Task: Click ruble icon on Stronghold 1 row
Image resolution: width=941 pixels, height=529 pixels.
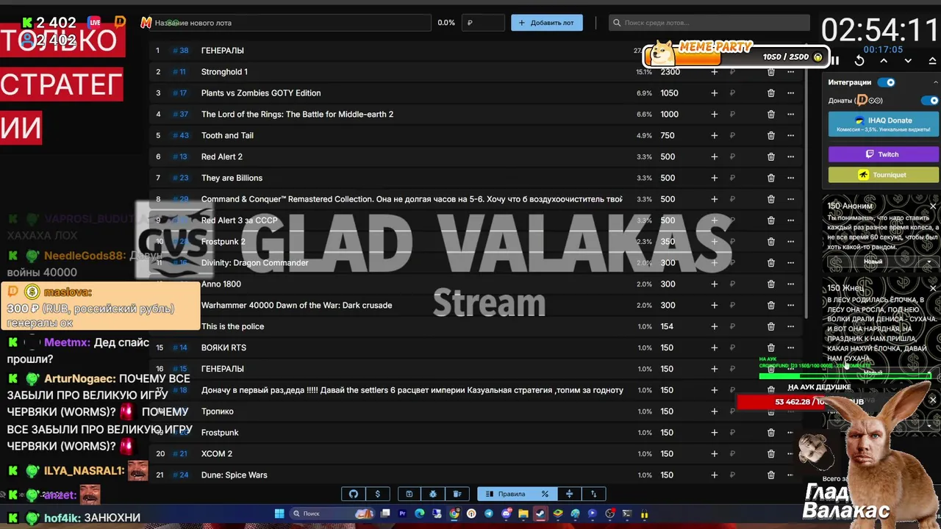Action: click(x=732, y=72)
